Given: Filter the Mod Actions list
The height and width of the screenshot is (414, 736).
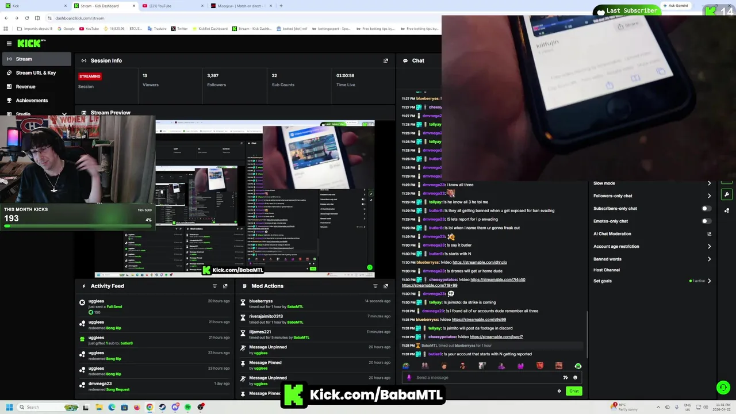Looking at the screenshot, I should [x=375, y=286].
